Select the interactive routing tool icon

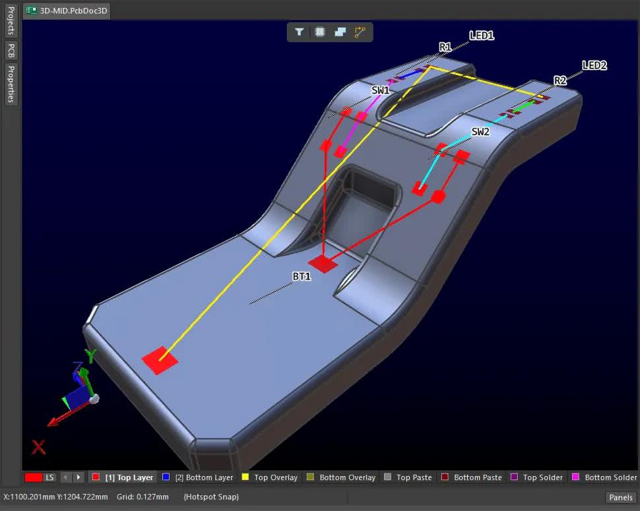pos(360,32)
